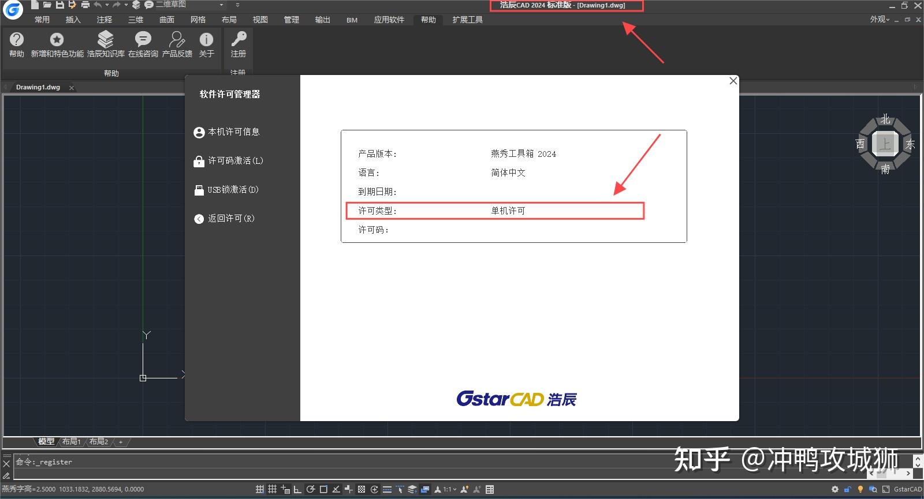Open the 1:1 annotation scale dropdown
Screen dimensions: 924x499
(449, 489)
